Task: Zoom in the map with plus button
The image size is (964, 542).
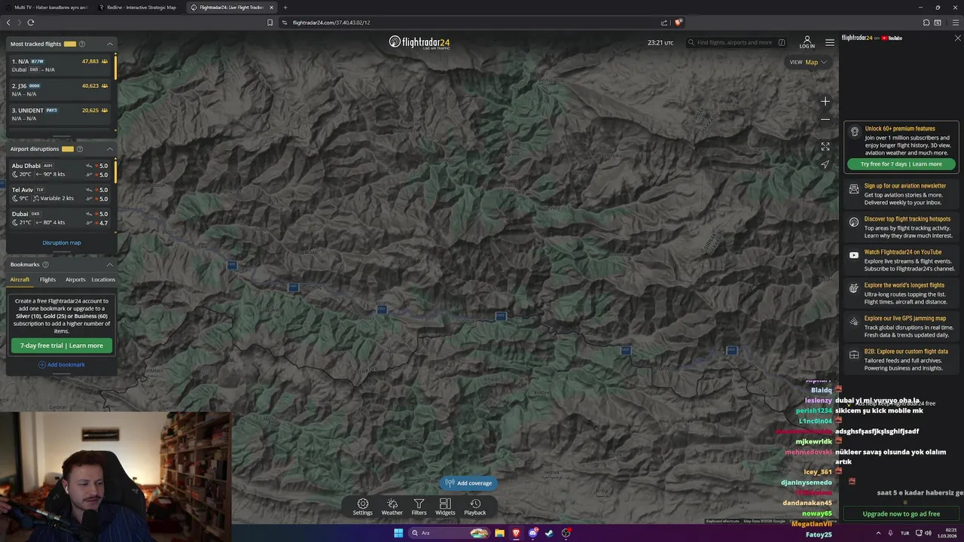Action: click(x=825, y=101)
